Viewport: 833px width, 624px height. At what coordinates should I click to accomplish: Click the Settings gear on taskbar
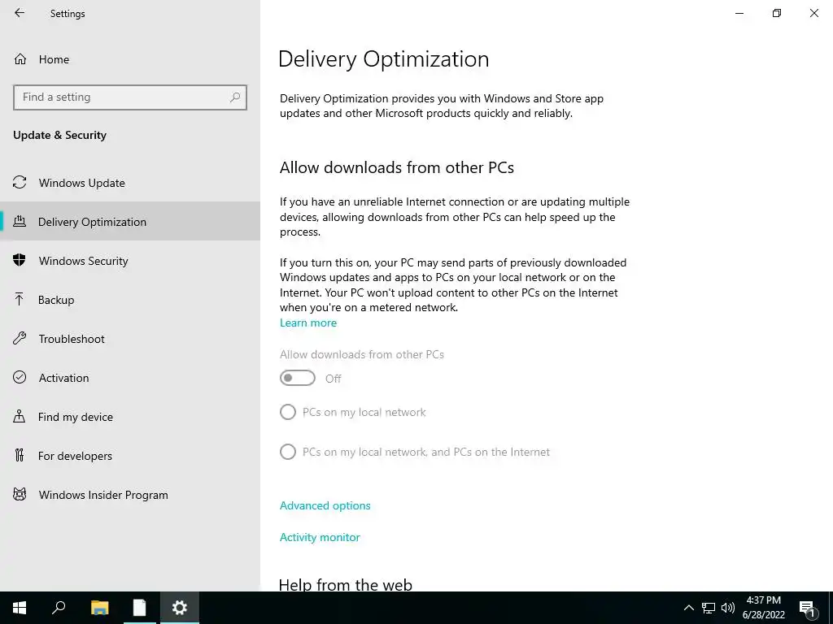180,608
